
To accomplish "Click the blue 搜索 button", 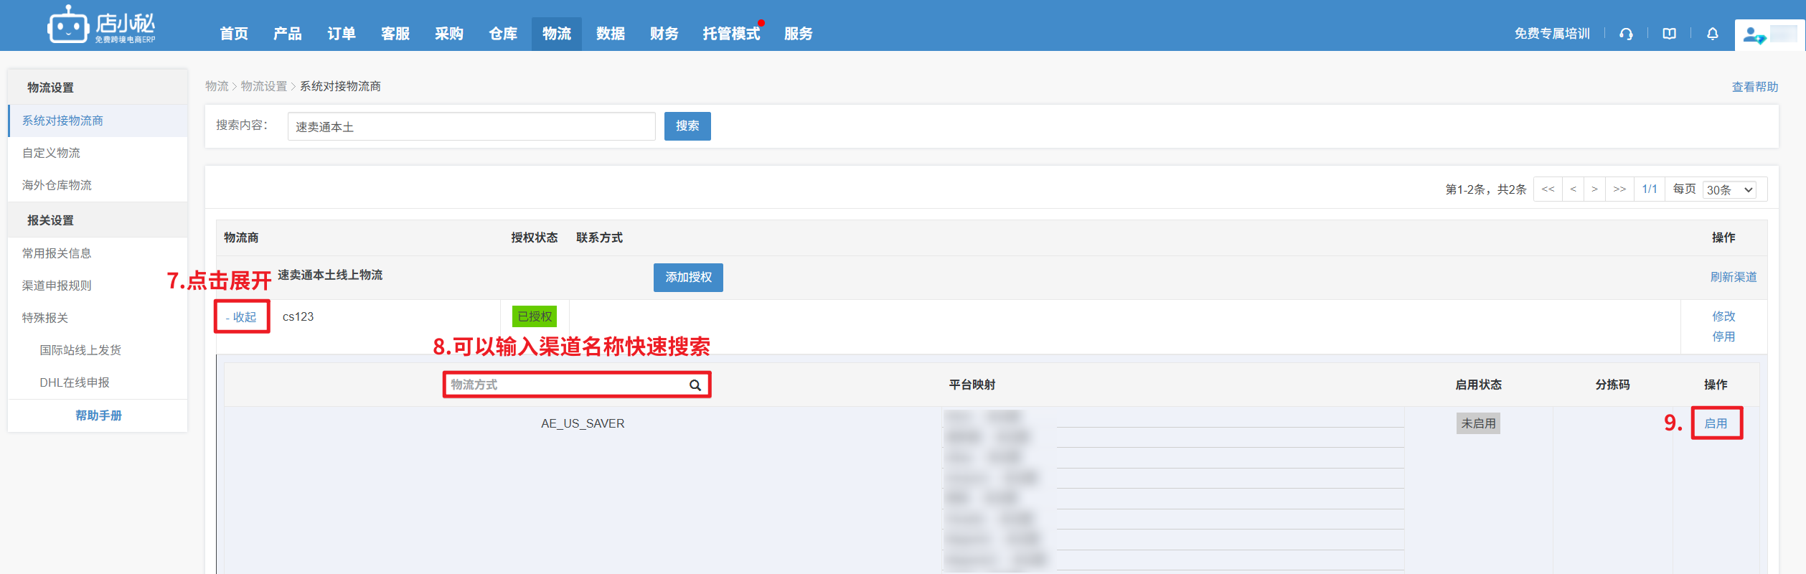I will 687,126.
